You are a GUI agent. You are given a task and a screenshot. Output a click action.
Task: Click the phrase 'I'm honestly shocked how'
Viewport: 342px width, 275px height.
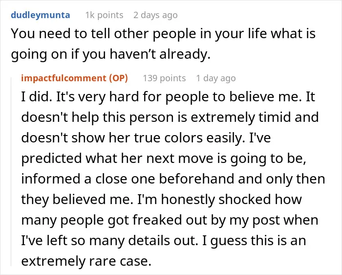[x=219, y=200]
